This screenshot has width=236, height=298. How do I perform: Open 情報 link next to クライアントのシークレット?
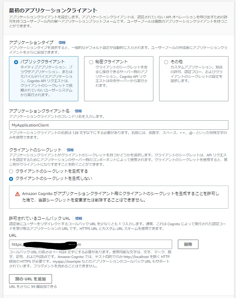[70, 150]
